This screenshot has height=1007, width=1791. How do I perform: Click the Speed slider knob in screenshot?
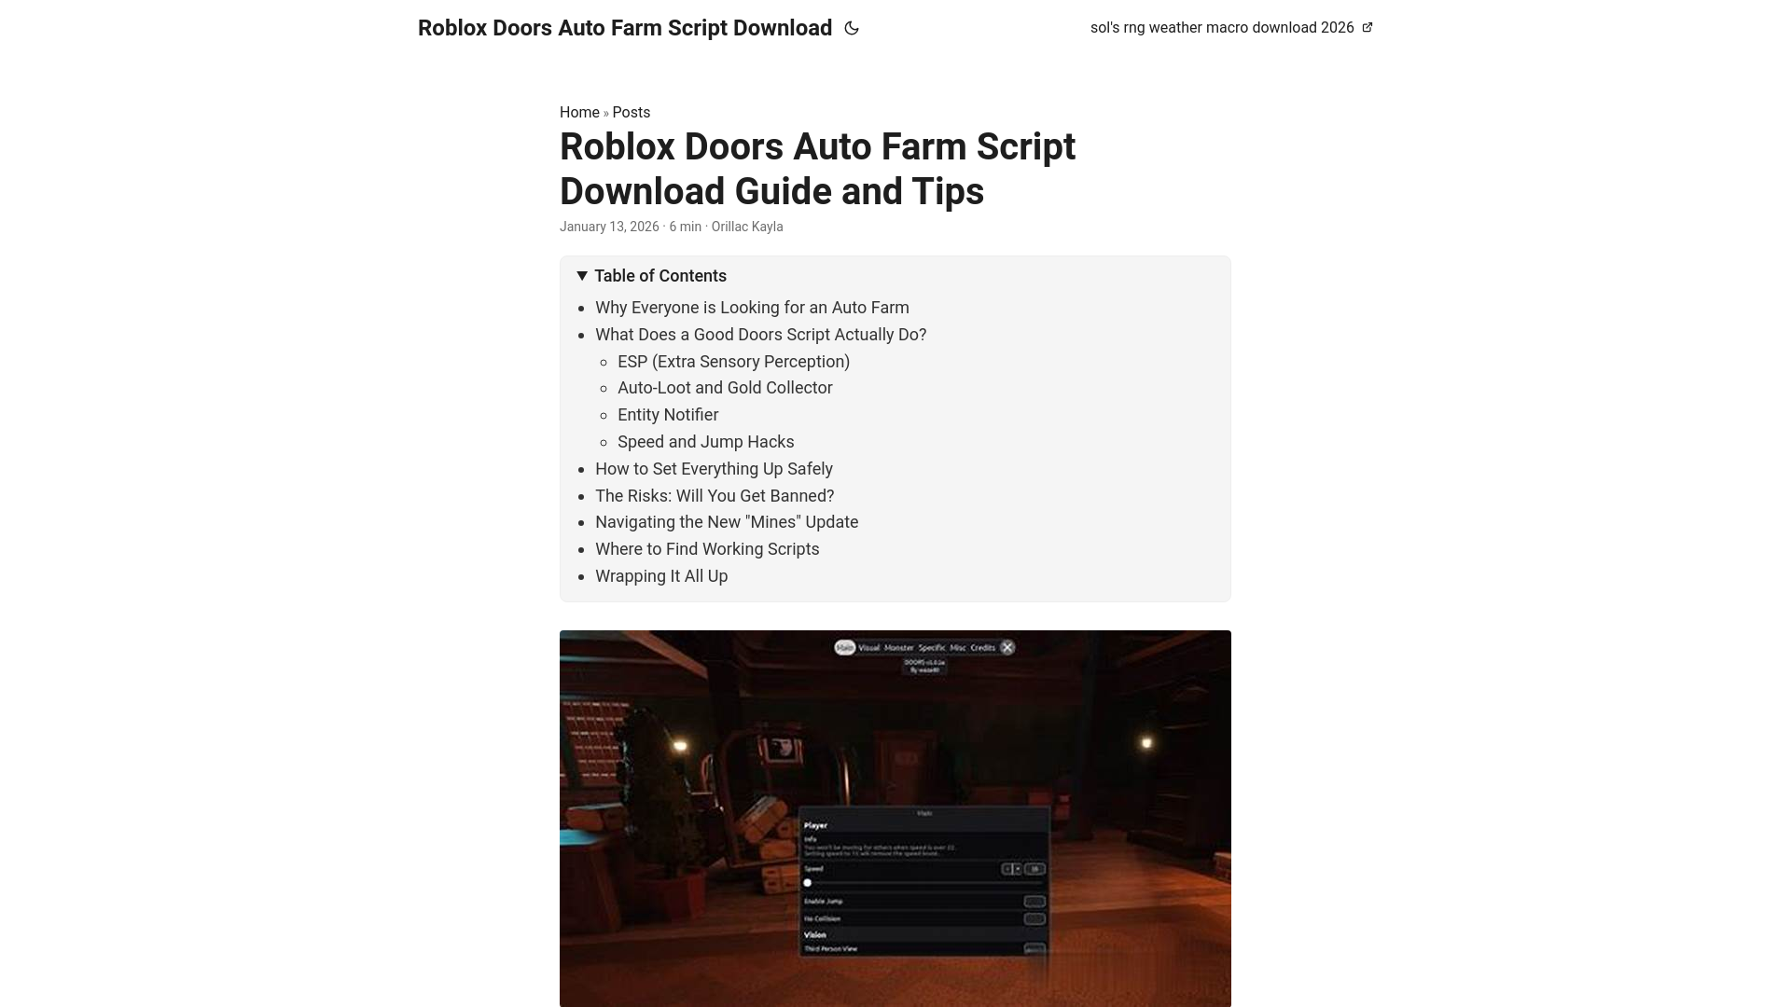click(808, 883)
